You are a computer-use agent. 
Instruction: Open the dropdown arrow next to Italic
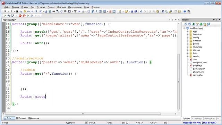[14, 11]
